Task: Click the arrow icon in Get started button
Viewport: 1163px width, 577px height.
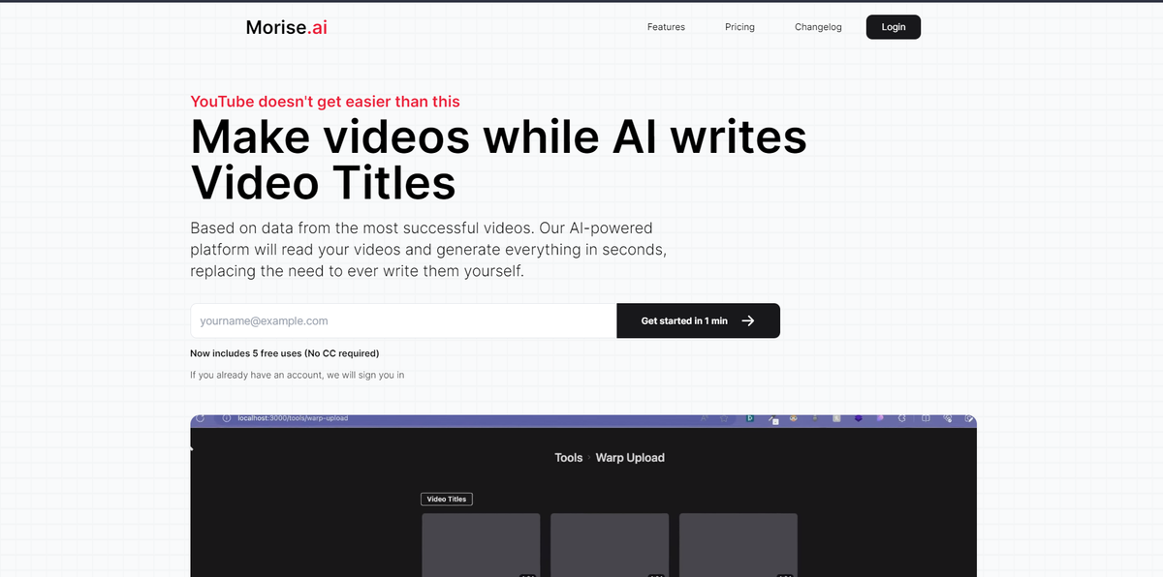Action: coord(747,320)
